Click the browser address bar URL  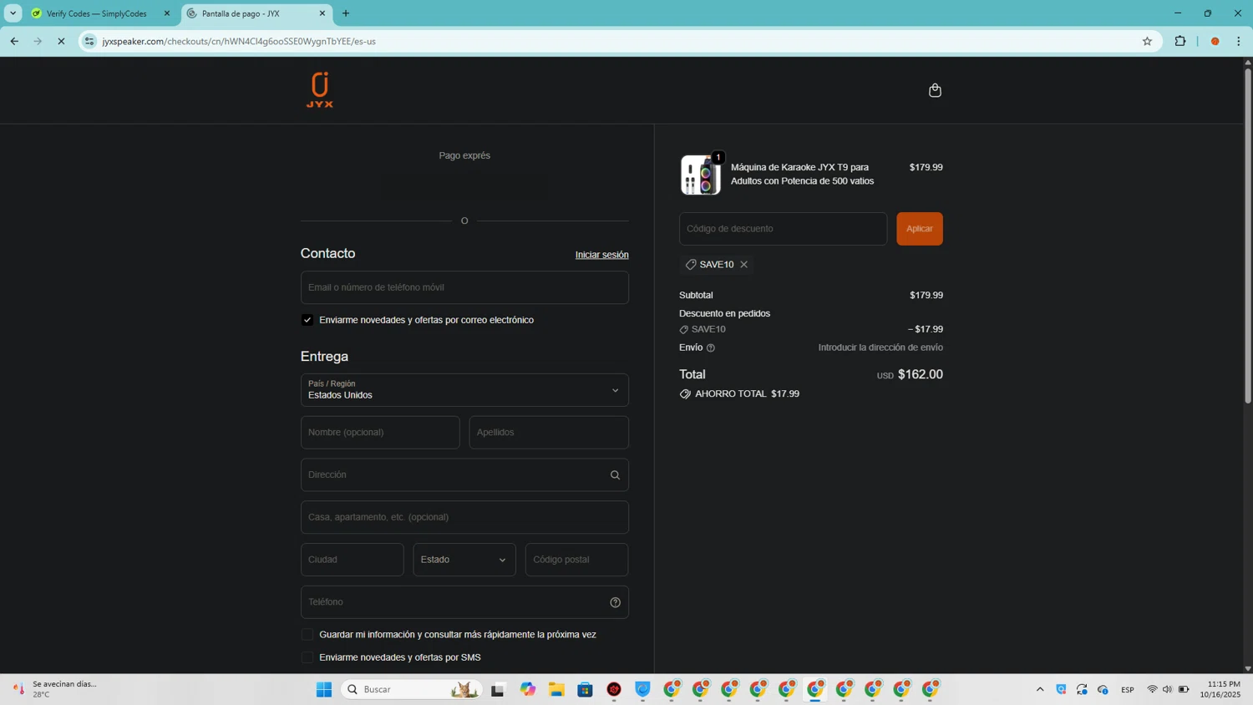coord(239,41)
